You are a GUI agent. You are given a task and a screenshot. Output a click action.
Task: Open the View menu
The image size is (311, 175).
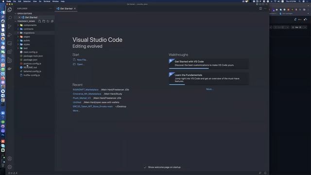pyautogui.click(x=35, y=1)
